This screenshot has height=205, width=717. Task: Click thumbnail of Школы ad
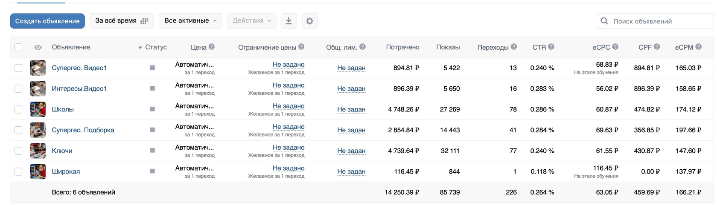click(x=38, y=109)
